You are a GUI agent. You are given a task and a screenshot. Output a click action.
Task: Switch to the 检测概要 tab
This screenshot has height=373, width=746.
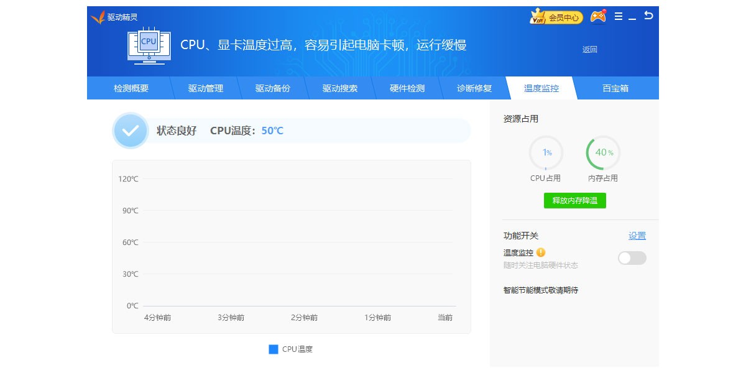(x=131, y=88)
